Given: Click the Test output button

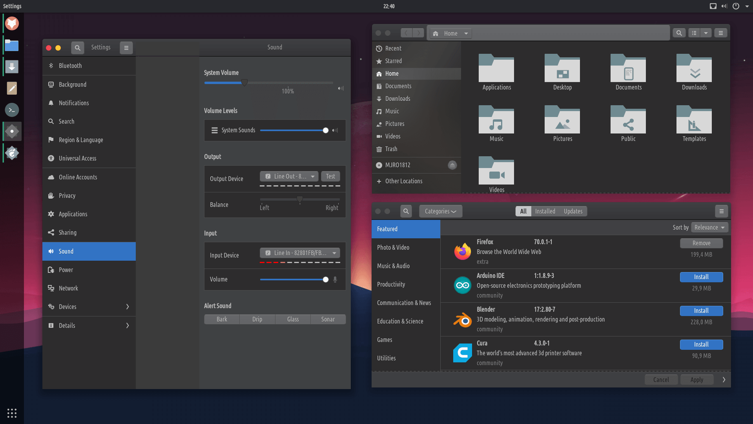Looking at the screenshot, I should tap(330, 176).
